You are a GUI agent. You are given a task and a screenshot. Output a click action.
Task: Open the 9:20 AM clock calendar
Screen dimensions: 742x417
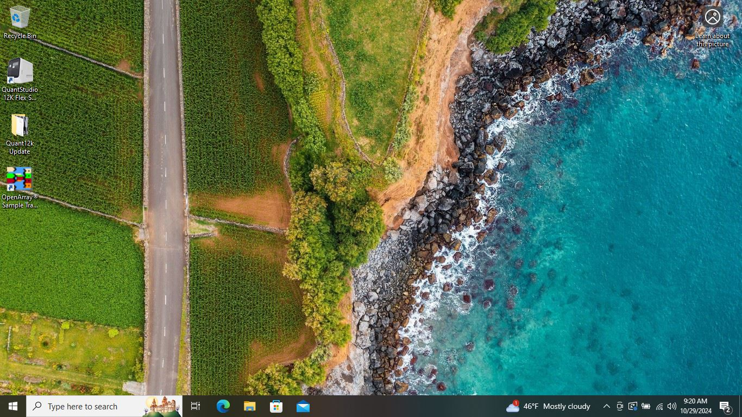click(696, 406)
